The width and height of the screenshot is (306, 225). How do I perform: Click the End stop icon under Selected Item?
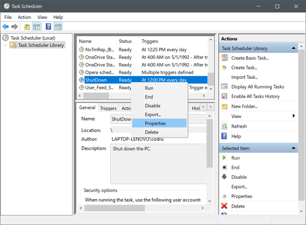click(224, 167)
